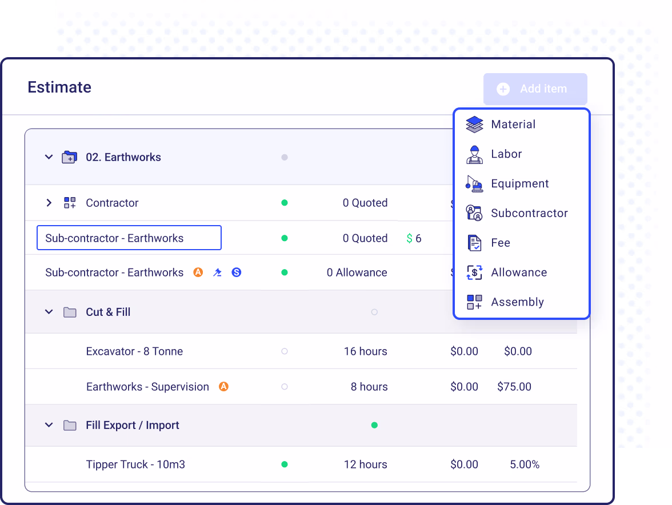The height and width of the screenshot is (505, 672).
Task: Click the Add item button
Action: point(535,89)
